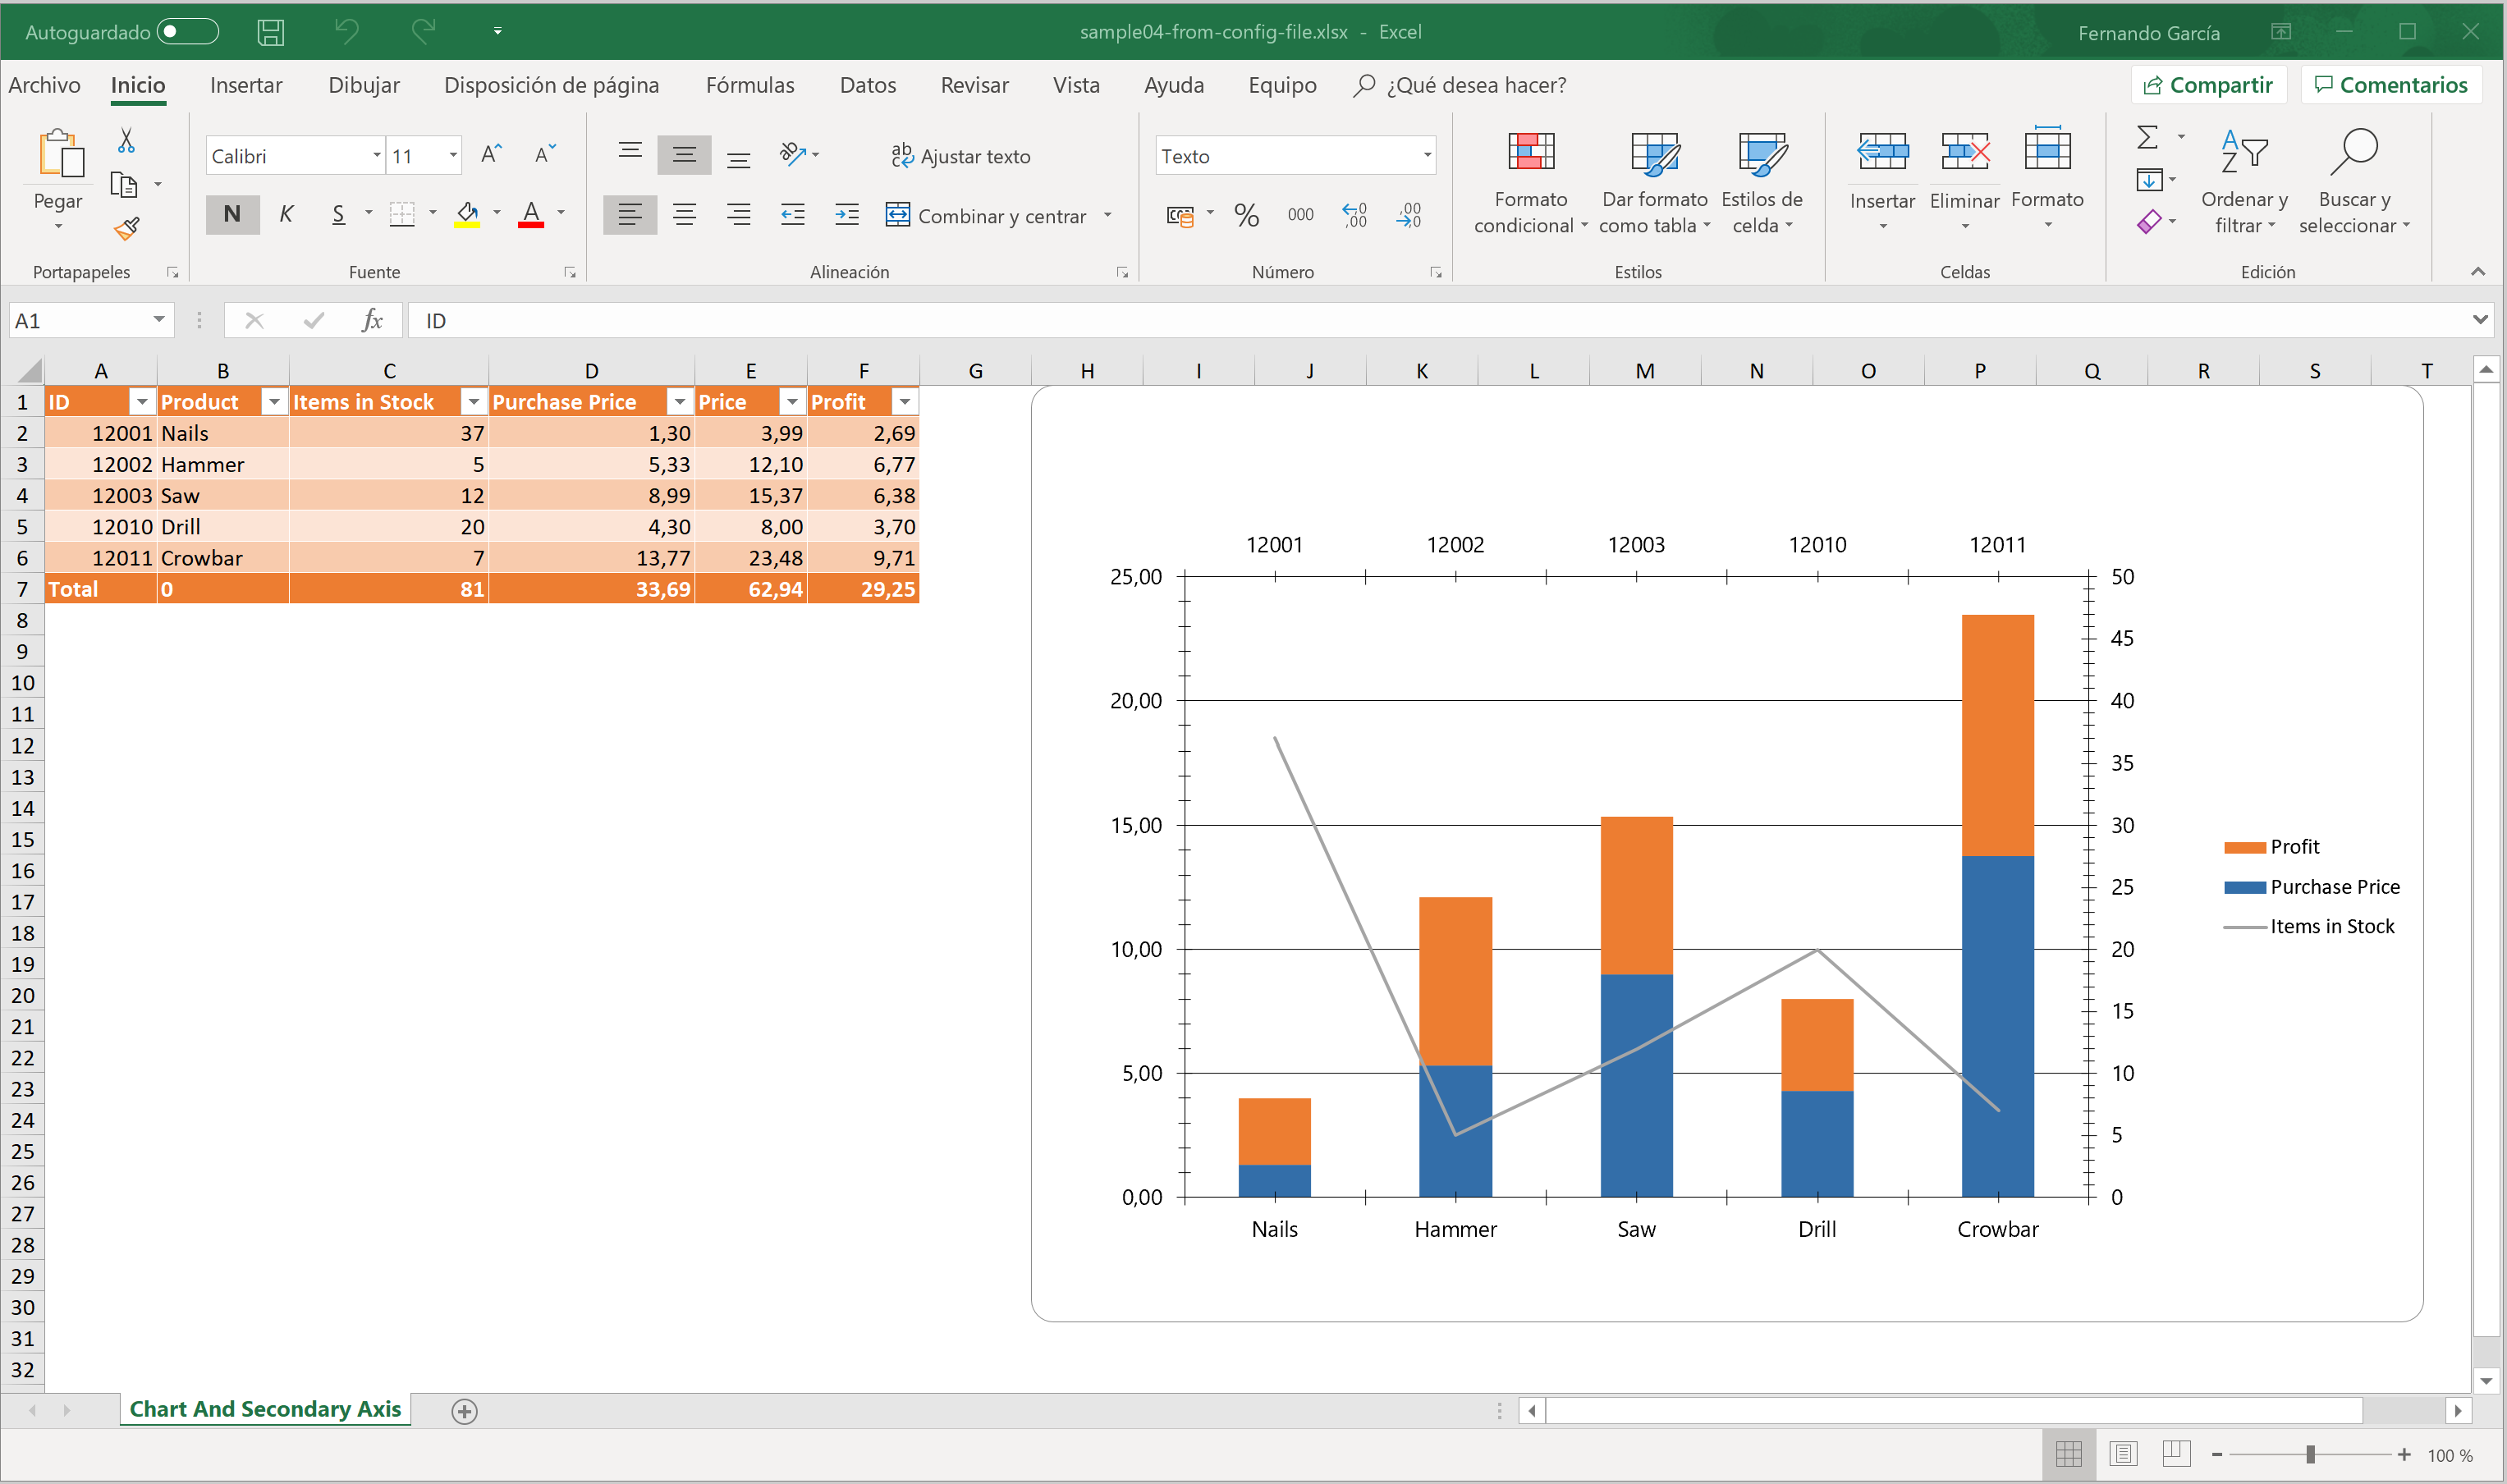Click the Comentarios button
Viewport: 2507px width, 1484px height.
tap(2390, 85)
